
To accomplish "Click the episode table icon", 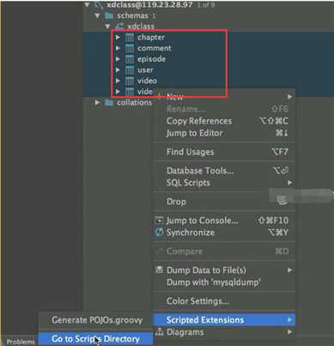I will coord(130,59).
